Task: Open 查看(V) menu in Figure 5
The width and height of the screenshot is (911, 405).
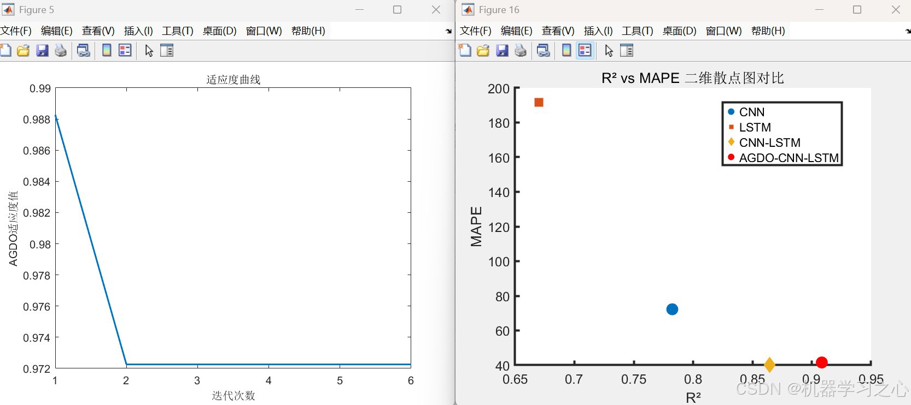Action: 98,31
